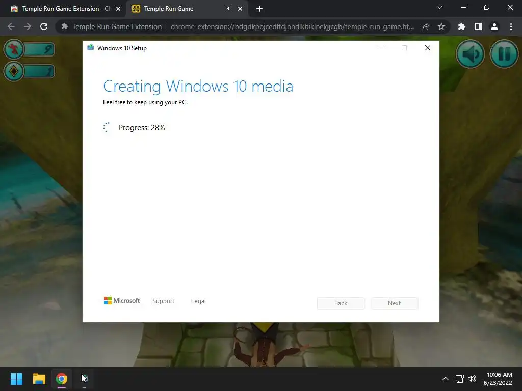Close the Temple Run Game tab

click(240, 9)
